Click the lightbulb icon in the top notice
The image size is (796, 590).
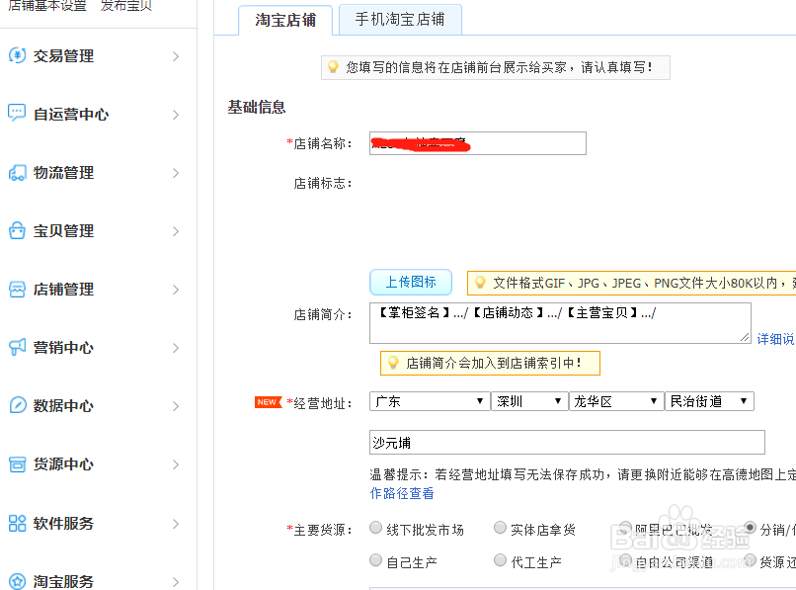pos(333,66)
